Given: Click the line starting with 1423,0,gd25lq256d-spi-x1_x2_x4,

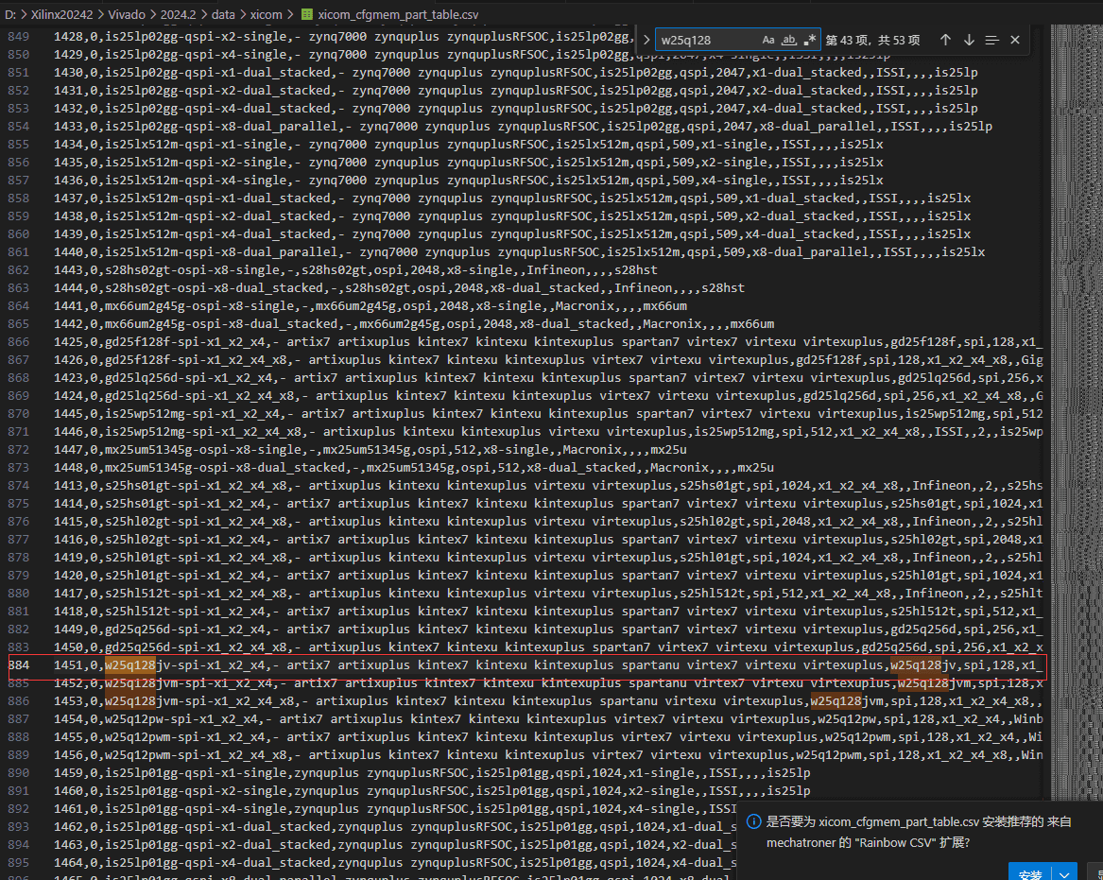Looking at the screenshot, I should 549,378.
